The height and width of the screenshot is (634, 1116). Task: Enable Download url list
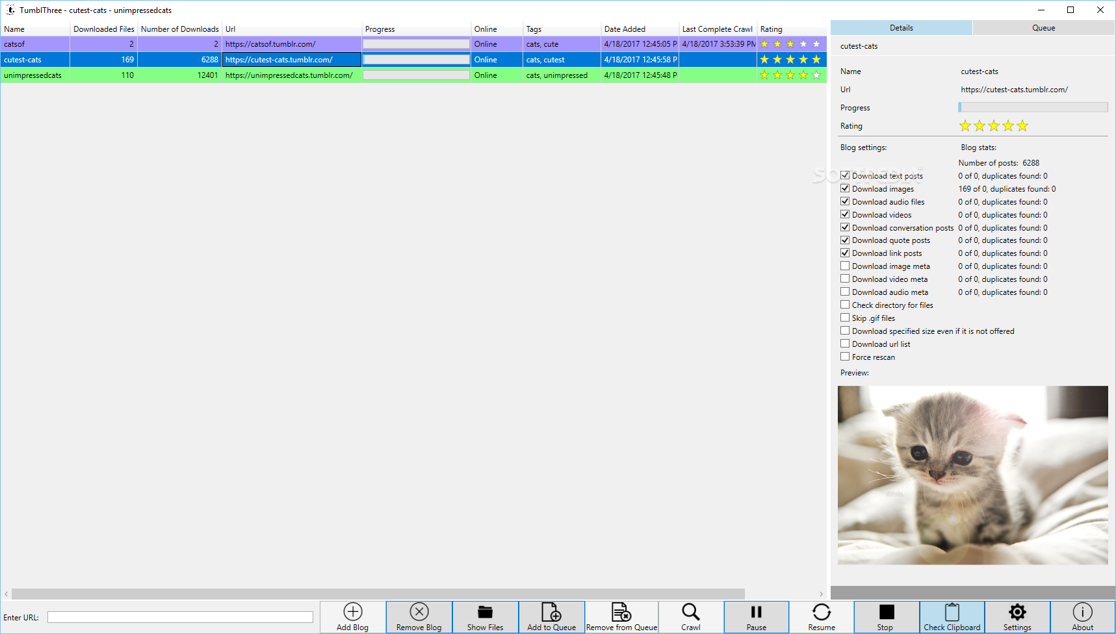click(845, 344)
